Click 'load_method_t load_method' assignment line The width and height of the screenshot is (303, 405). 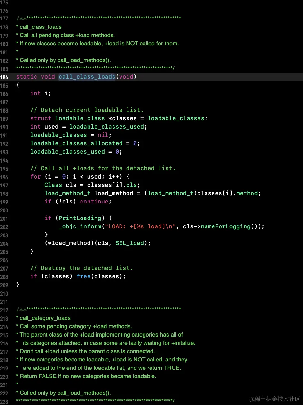coord(153,193)
